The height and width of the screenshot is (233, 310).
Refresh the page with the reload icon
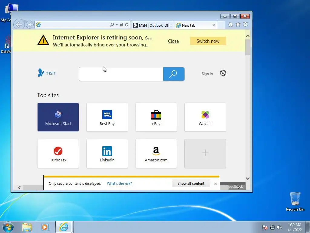pos(127,25)
